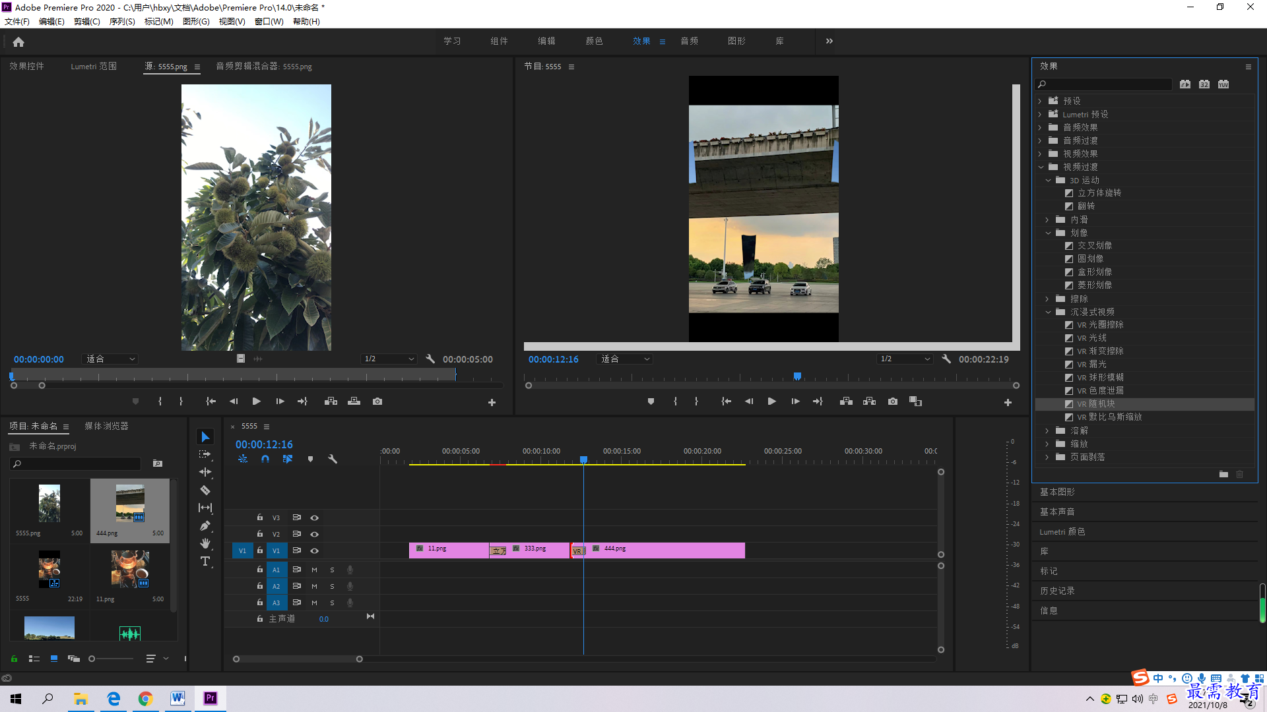
Task: Open new bin in Project panel
Action: 158,463
